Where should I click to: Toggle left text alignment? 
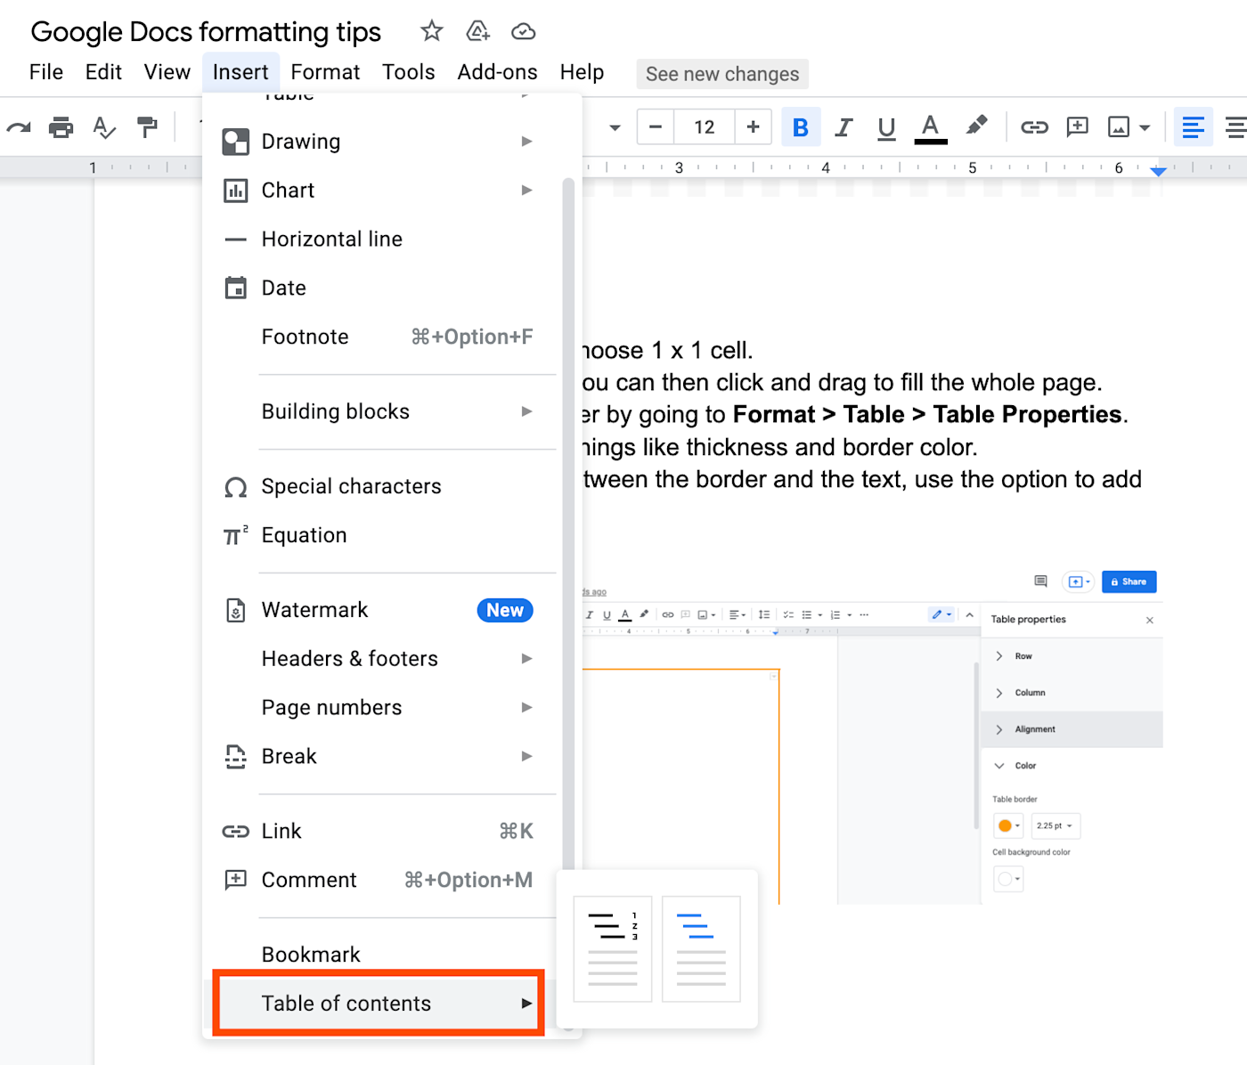point(1194,127)
